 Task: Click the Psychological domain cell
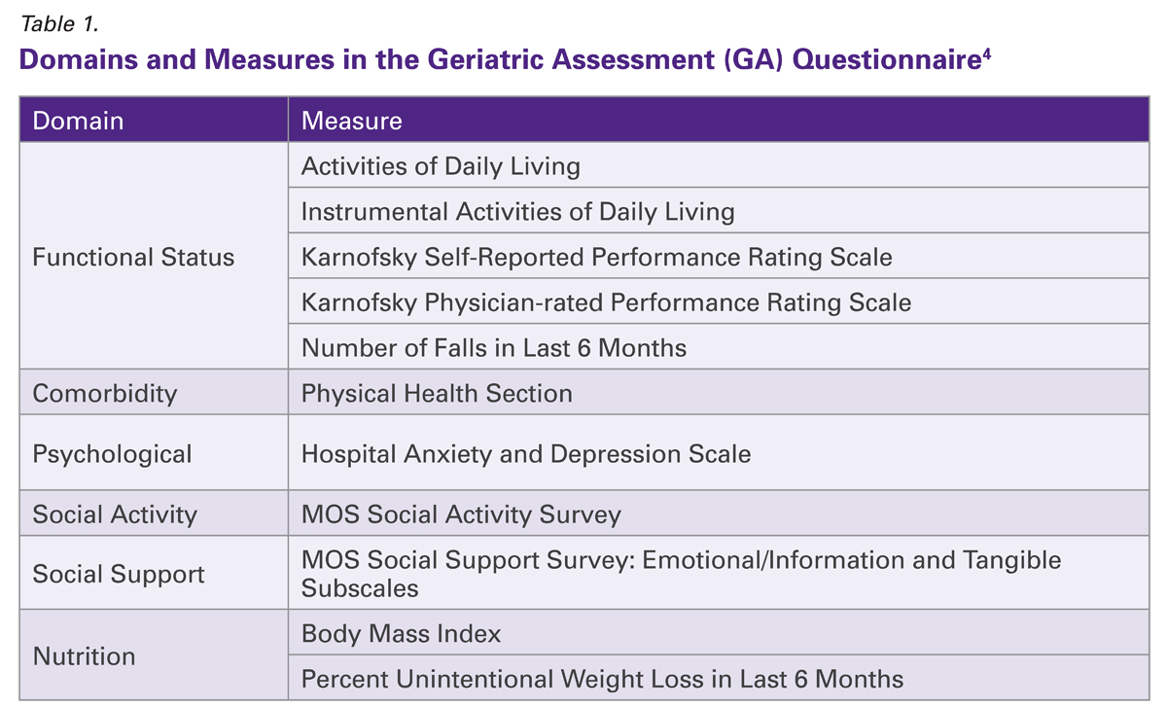pos(113,454)
